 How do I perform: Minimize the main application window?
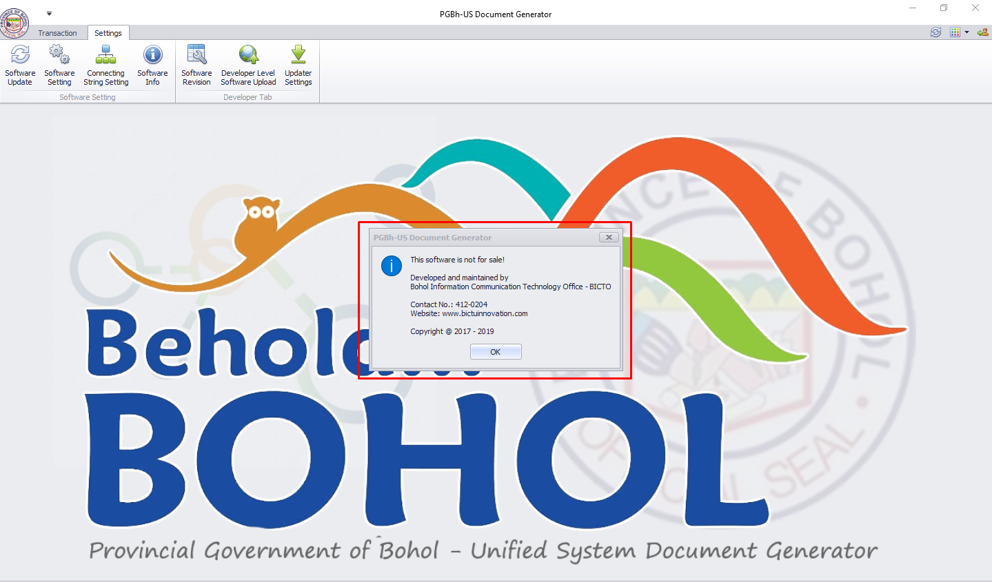pyautogui.click(x=913, y=8)
